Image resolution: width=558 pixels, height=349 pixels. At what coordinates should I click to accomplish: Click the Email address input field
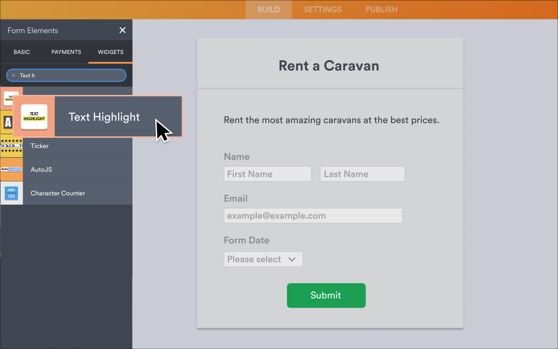click(313, 215)
